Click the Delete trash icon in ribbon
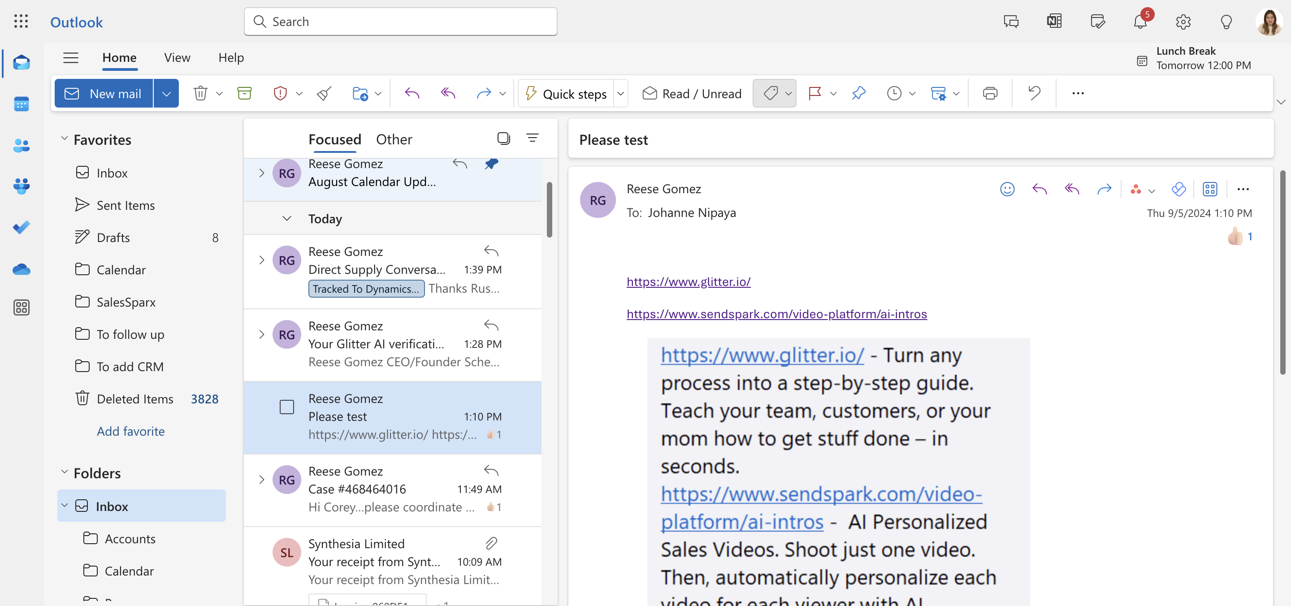1291x606 pixels. coord(200,93)
